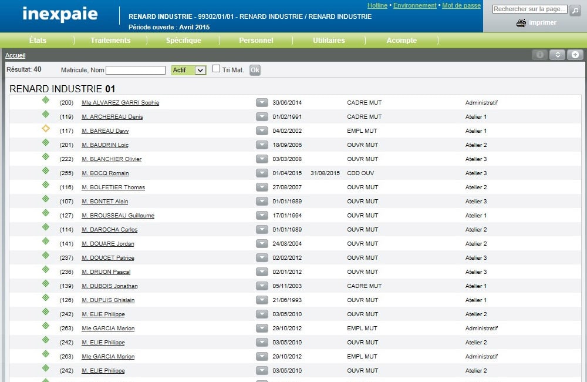Open the Personnel menu
Image resolution: width=587 pixels, height=382 pixels.
coord(256,41)
